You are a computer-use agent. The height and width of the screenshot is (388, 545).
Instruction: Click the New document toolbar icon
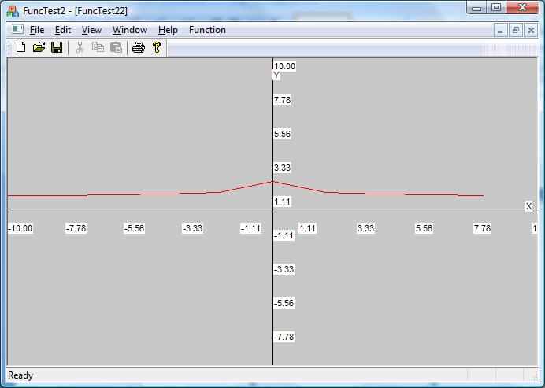click(21, 47)
